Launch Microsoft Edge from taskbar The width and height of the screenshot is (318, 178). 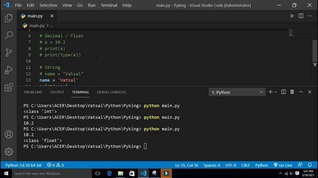[x=109, y=174]
